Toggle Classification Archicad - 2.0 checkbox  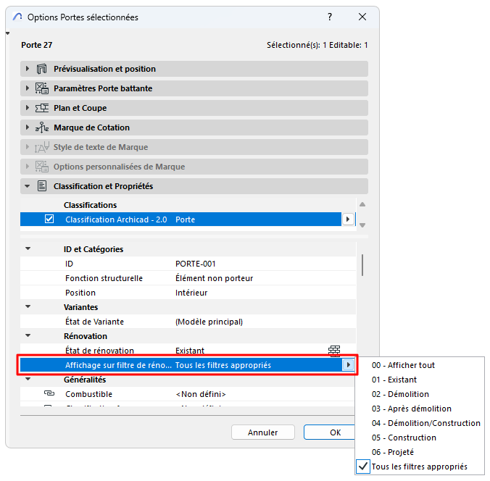point(49,219)
